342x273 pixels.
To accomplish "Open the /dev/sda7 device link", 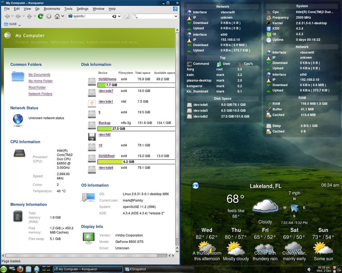I will click(x=106, y=91).
